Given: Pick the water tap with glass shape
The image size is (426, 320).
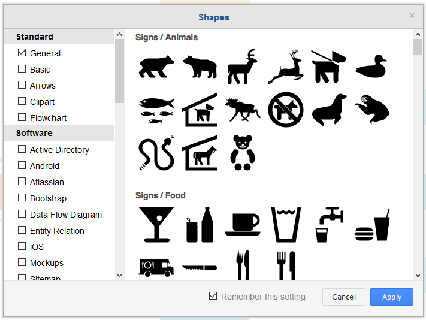Looking at the screenshot, I should pyautogui.click(x=329, y=224).
